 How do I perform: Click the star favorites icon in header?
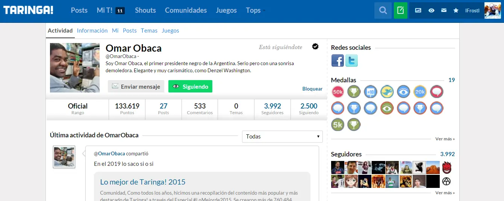coord(456,10)
